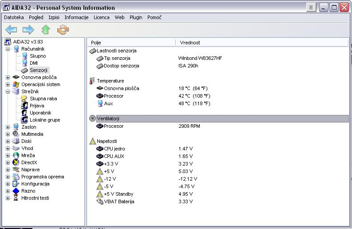Click the Programska oprema icon

(16, 177)
